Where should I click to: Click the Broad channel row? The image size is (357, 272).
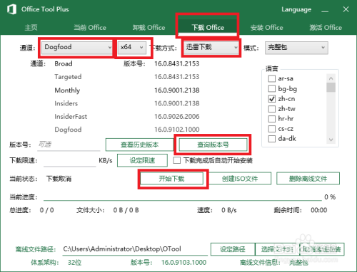64,63
